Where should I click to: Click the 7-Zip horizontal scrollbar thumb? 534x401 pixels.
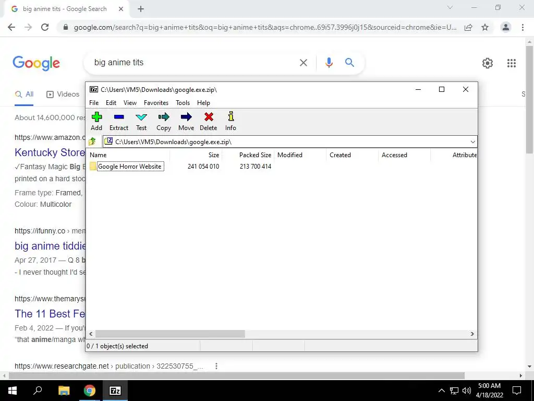point(170,334)
